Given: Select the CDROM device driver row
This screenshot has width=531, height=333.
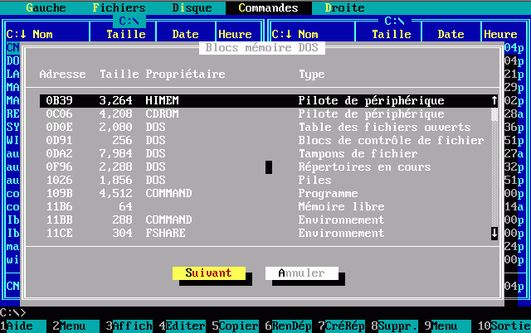Looking at the screenshot, I should 264,113.
